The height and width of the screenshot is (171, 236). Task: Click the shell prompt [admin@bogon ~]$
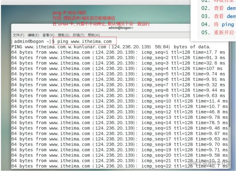point(33,41)
